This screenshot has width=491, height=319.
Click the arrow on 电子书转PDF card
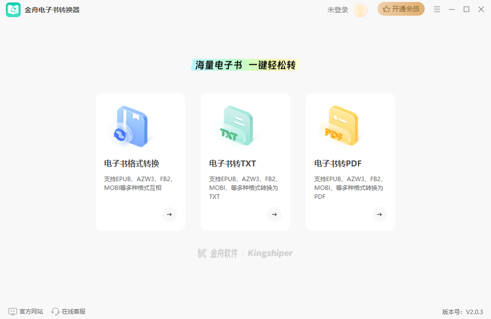pyautogui.click(x=380, y=214)
